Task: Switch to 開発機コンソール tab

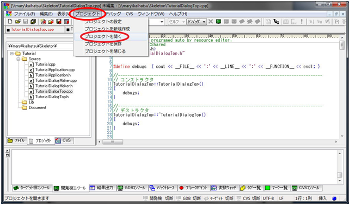Action: click(70, 188)
